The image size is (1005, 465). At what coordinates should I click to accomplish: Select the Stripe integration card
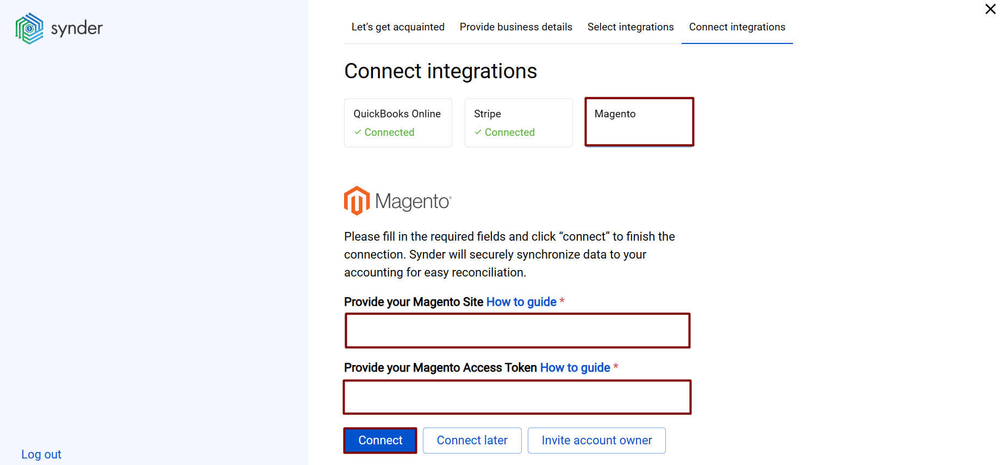518,122
